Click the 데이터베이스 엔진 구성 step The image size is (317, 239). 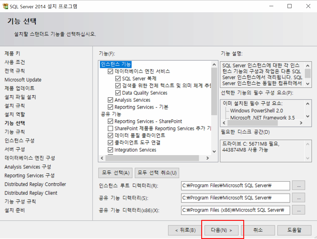pos(30,158)
